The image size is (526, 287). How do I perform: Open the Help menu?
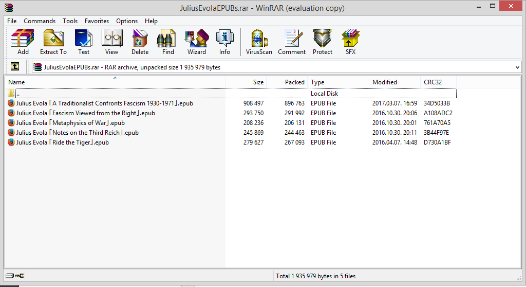(x=152, y=21)
